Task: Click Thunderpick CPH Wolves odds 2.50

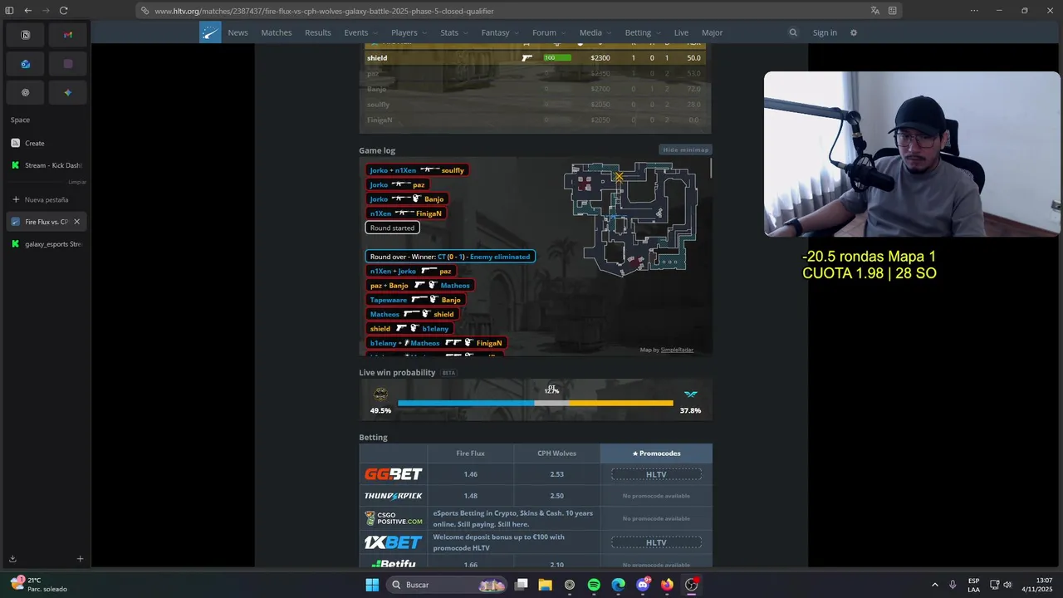Action: point(556,496)
